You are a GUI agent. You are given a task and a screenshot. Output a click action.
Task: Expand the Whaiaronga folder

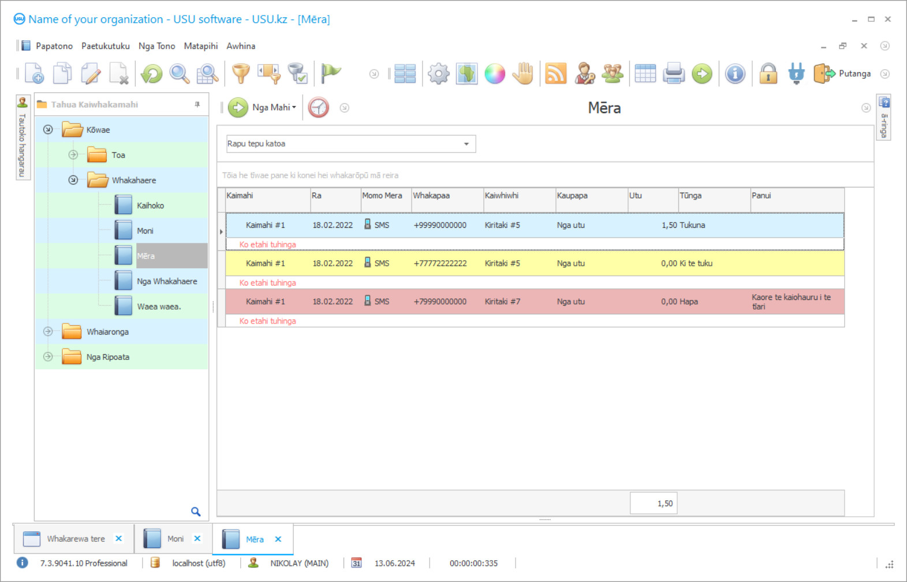coord(48,332)
